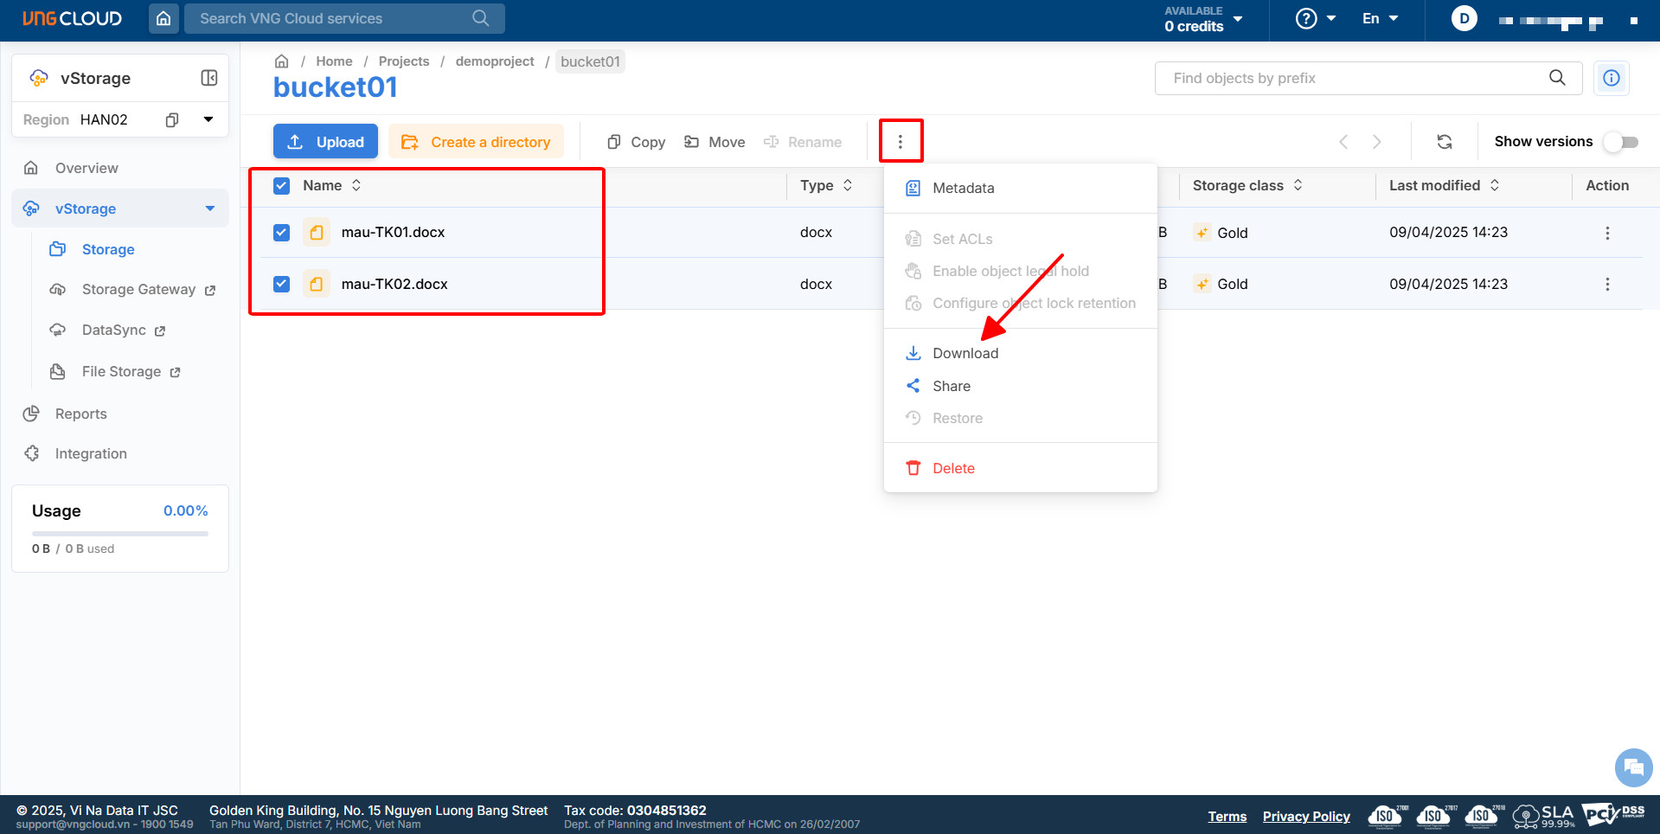Select Download from the context menu
This screenshot has height=834, width=1660.
[x=965, y=353]
